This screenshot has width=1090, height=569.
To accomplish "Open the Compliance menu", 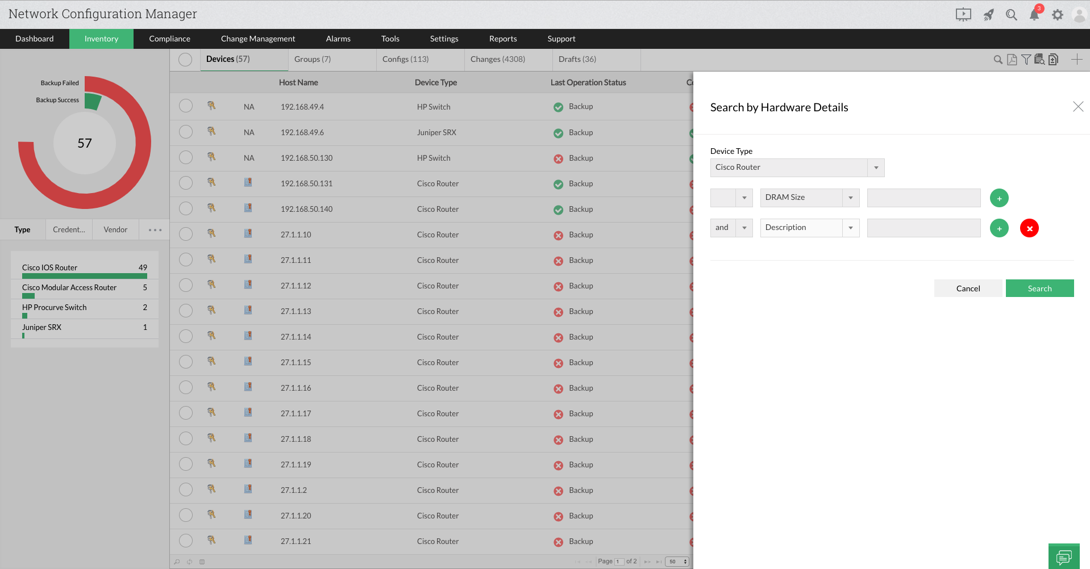I will 169,39.
